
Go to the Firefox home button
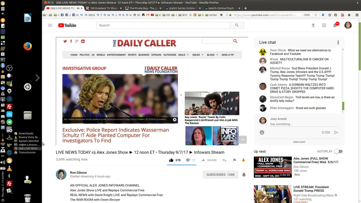(x=349, y=15)
